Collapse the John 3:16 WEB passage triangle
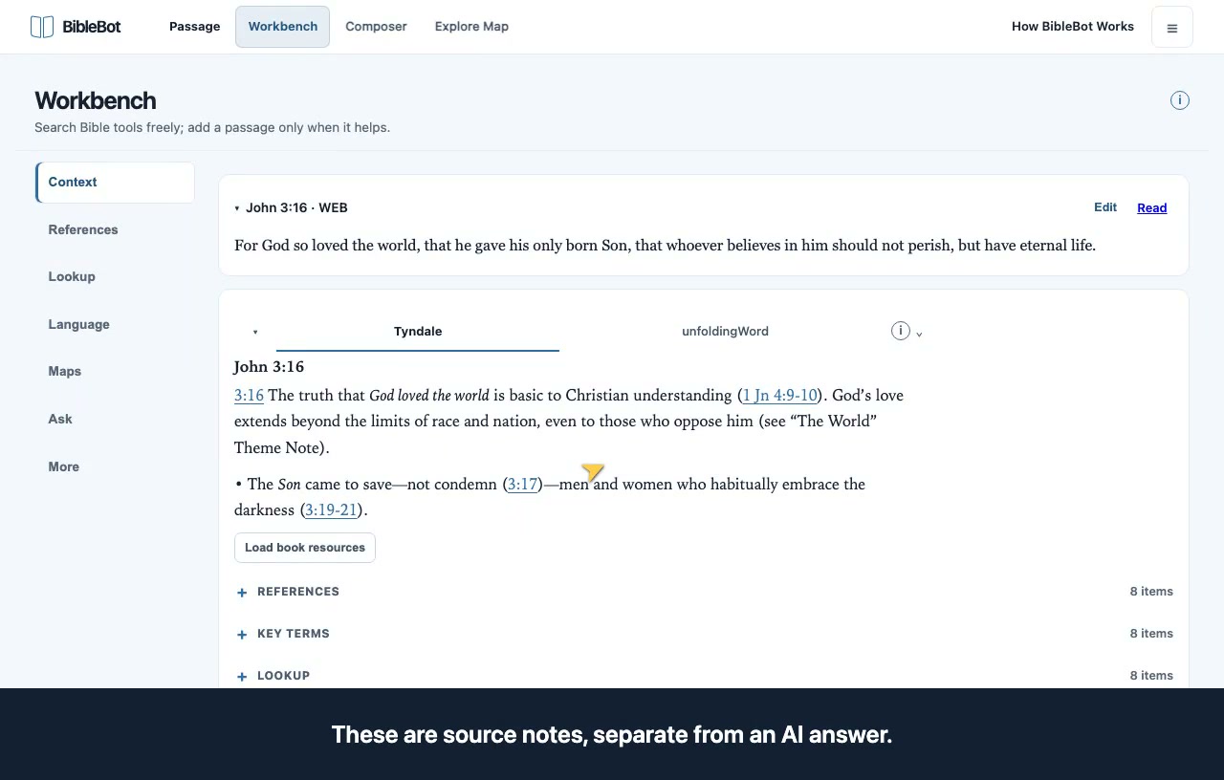Screen dimensions: 1224x780 (x=237, y=208)
